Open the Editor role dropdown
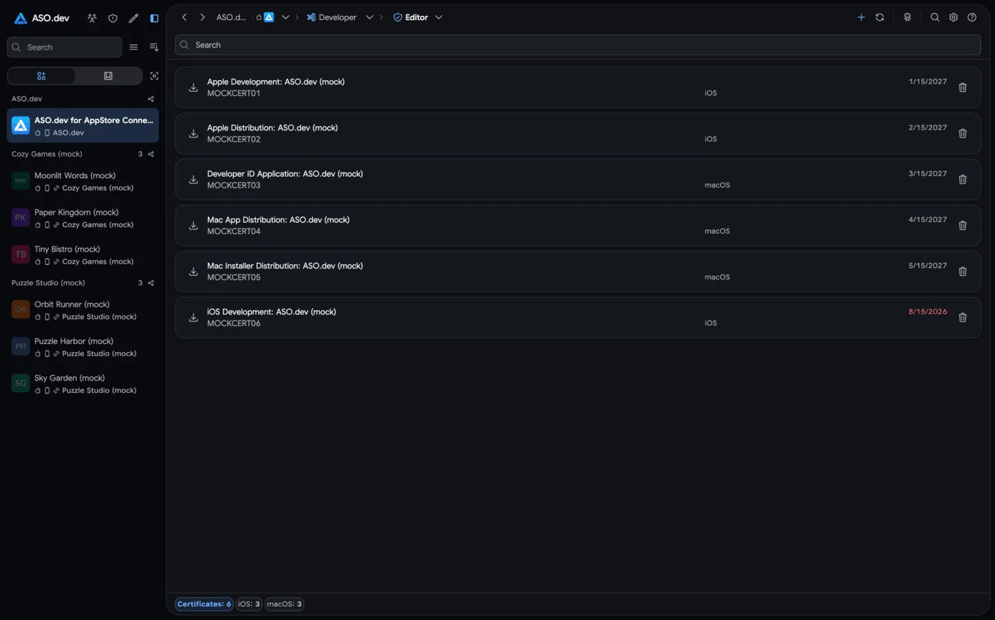The height and width of the screenshot is (620, 995). point(439,17)
